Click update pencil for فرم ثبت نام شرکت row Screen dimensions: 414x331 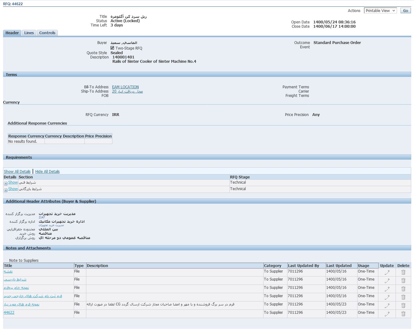coord(387,297)
